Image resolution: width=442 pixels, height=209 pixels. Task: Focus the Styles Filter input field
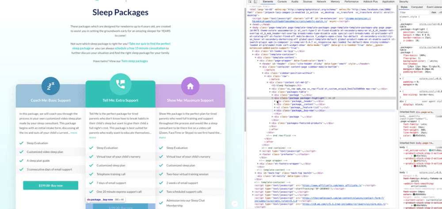[x=414, y=12]
